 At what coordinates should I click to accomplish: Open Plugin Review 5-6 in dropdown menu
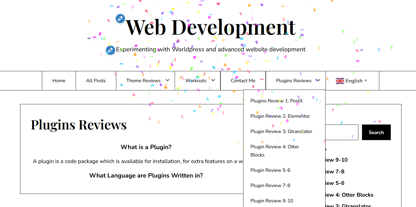click(x=270, y=170)
